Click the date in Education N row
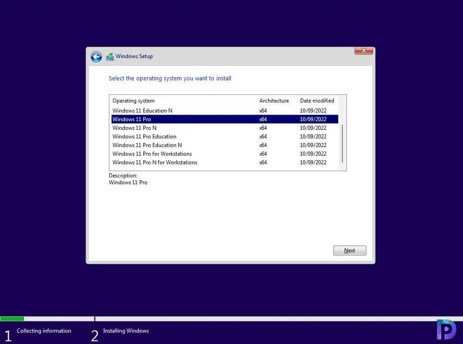Screen dimensions: 463x344 313,111
